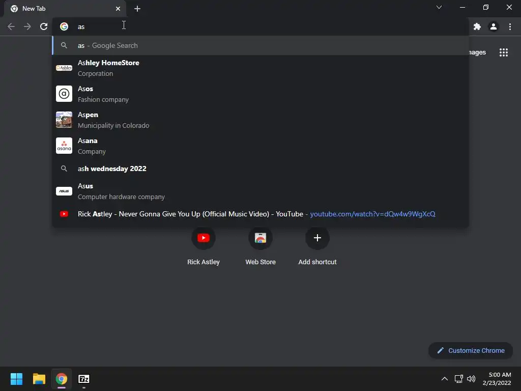Open a new tab with plus button

click(137, 9)
